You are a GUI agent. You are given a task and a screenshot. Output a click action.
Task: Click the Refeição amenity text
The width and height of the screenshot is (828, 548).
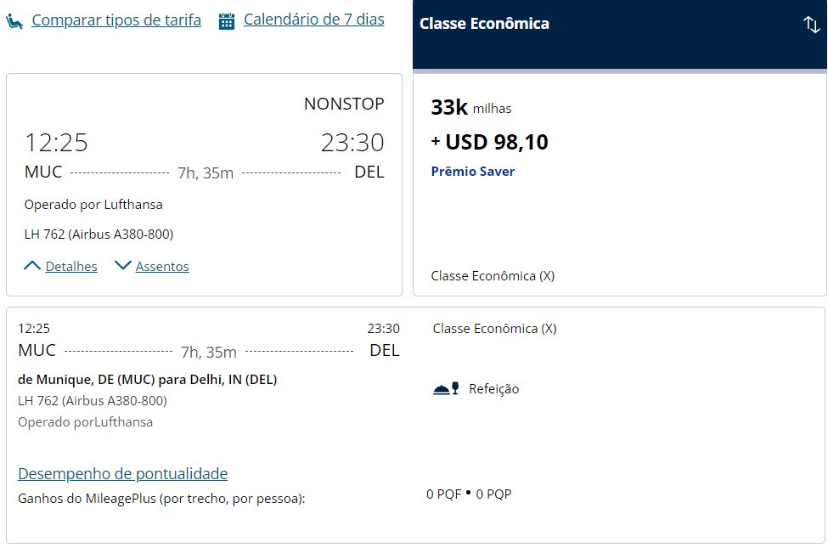[x=493, y=389]
